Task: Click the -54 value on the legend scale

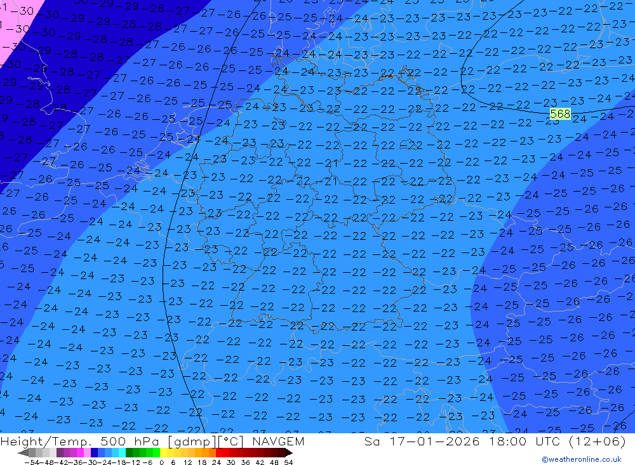Action: click(x=32, y=462)
